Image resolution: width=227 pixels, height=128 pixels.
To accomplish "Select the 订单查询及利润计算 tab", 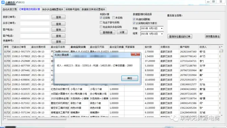I will point(29,9).
